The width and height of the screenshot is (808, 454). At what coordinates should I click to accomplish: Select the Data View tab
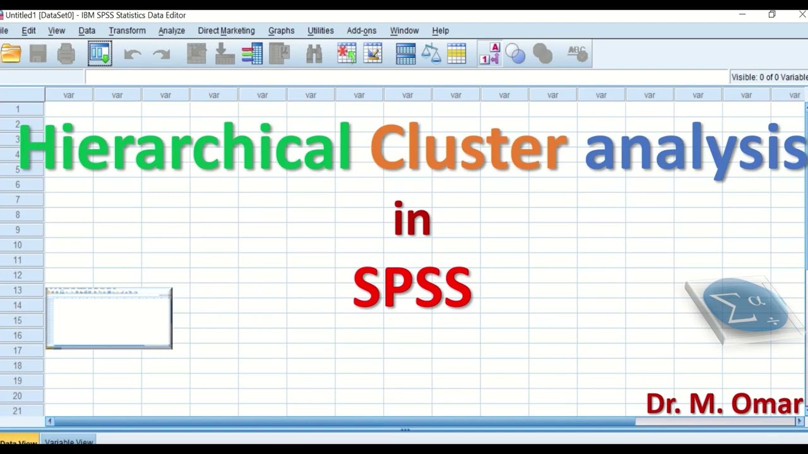pyautogui.click(x=20, y=441)
